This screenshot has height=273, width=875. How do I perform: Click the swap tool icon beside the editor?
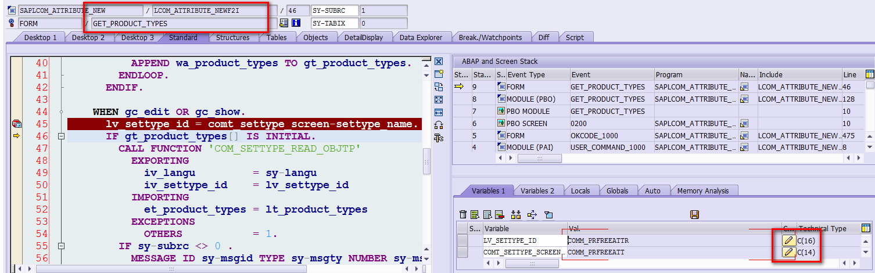pos(439,87)
